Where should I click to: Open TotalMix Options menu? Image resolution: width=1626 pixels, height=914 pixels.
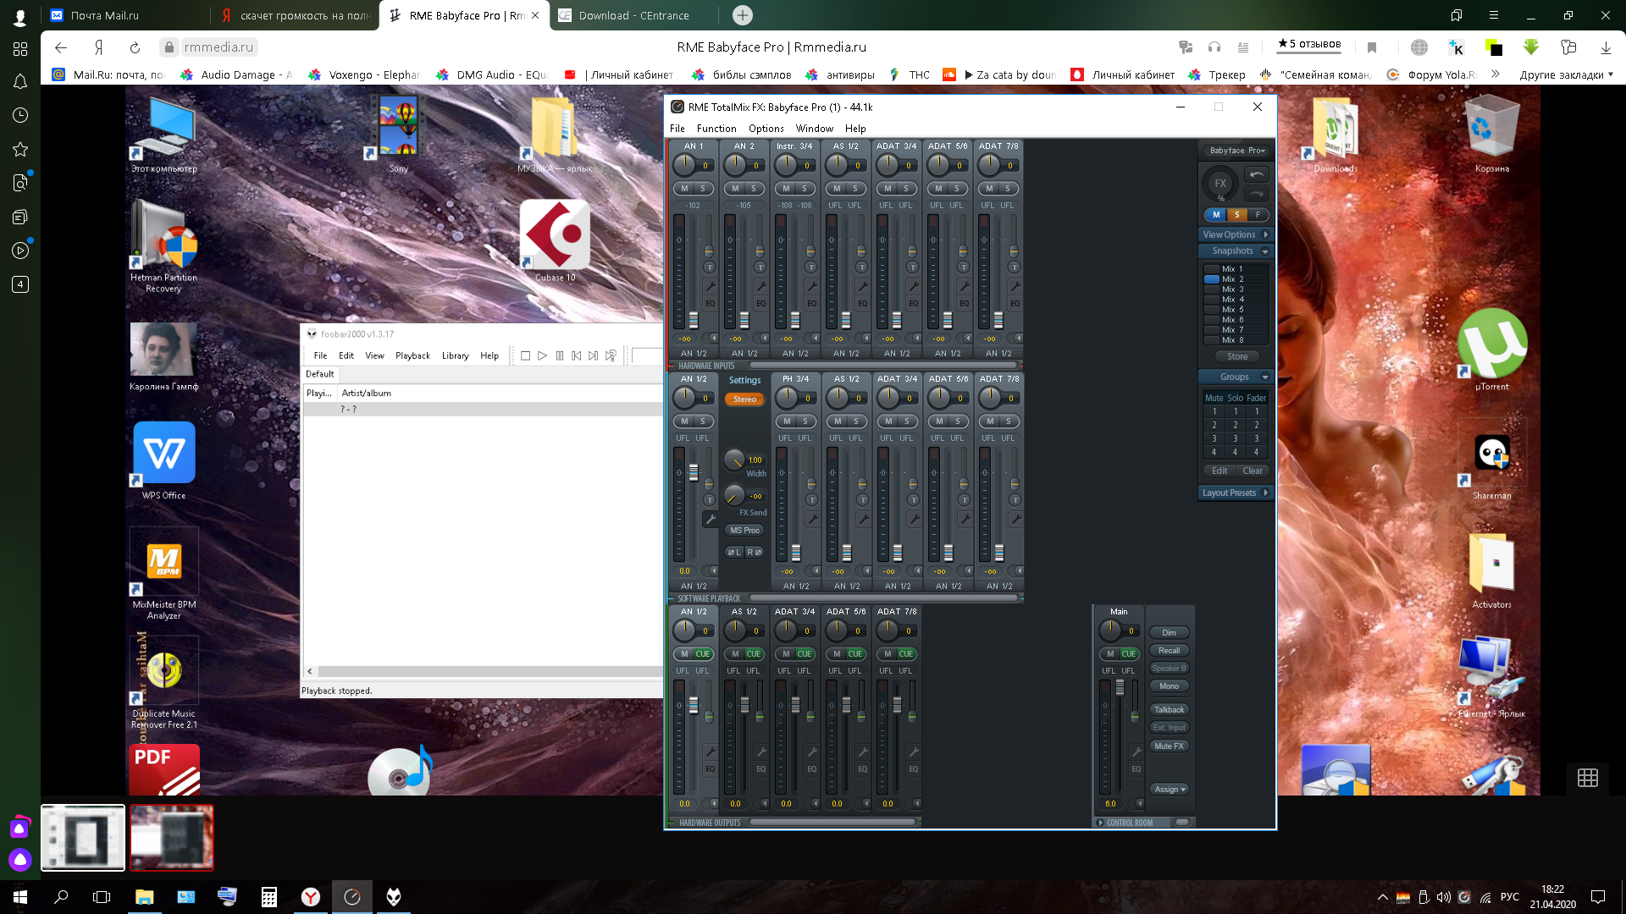(766, 129)
